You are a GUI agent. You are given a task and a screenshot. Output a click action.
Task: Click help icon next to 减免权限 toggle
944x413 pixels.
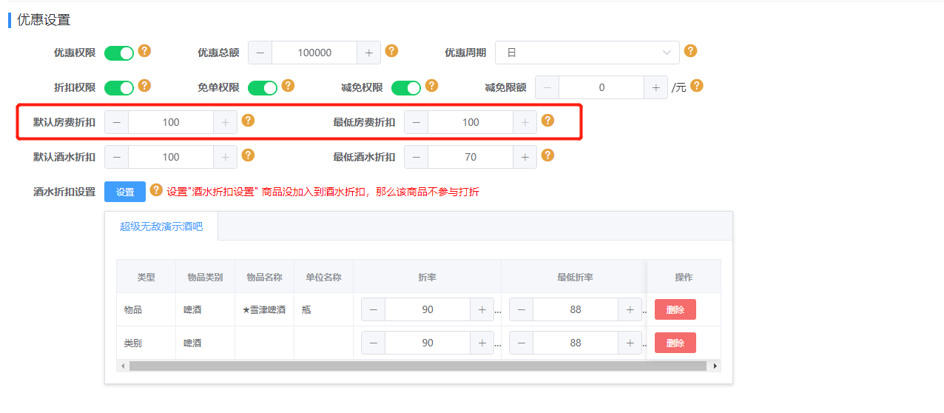[x=432, y=86]
